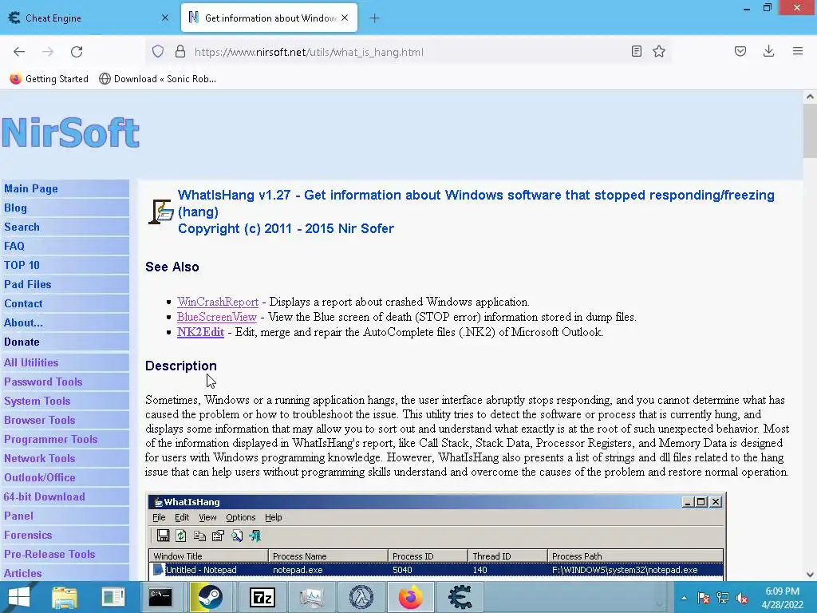This screenshot has width=817, height=613.
Task: Open System Tools category
Action: (x=37, y=401)
